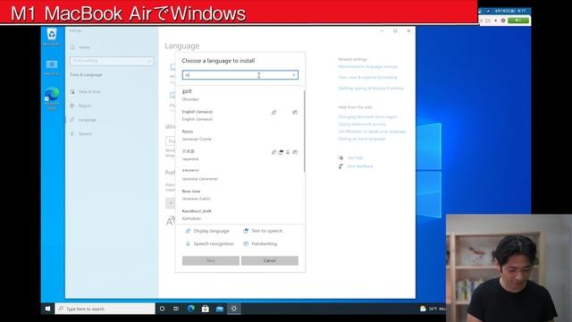Viewport: 572px width, 322px height.
Task: Click the Get help chat icon
Action: pos(341,157)
